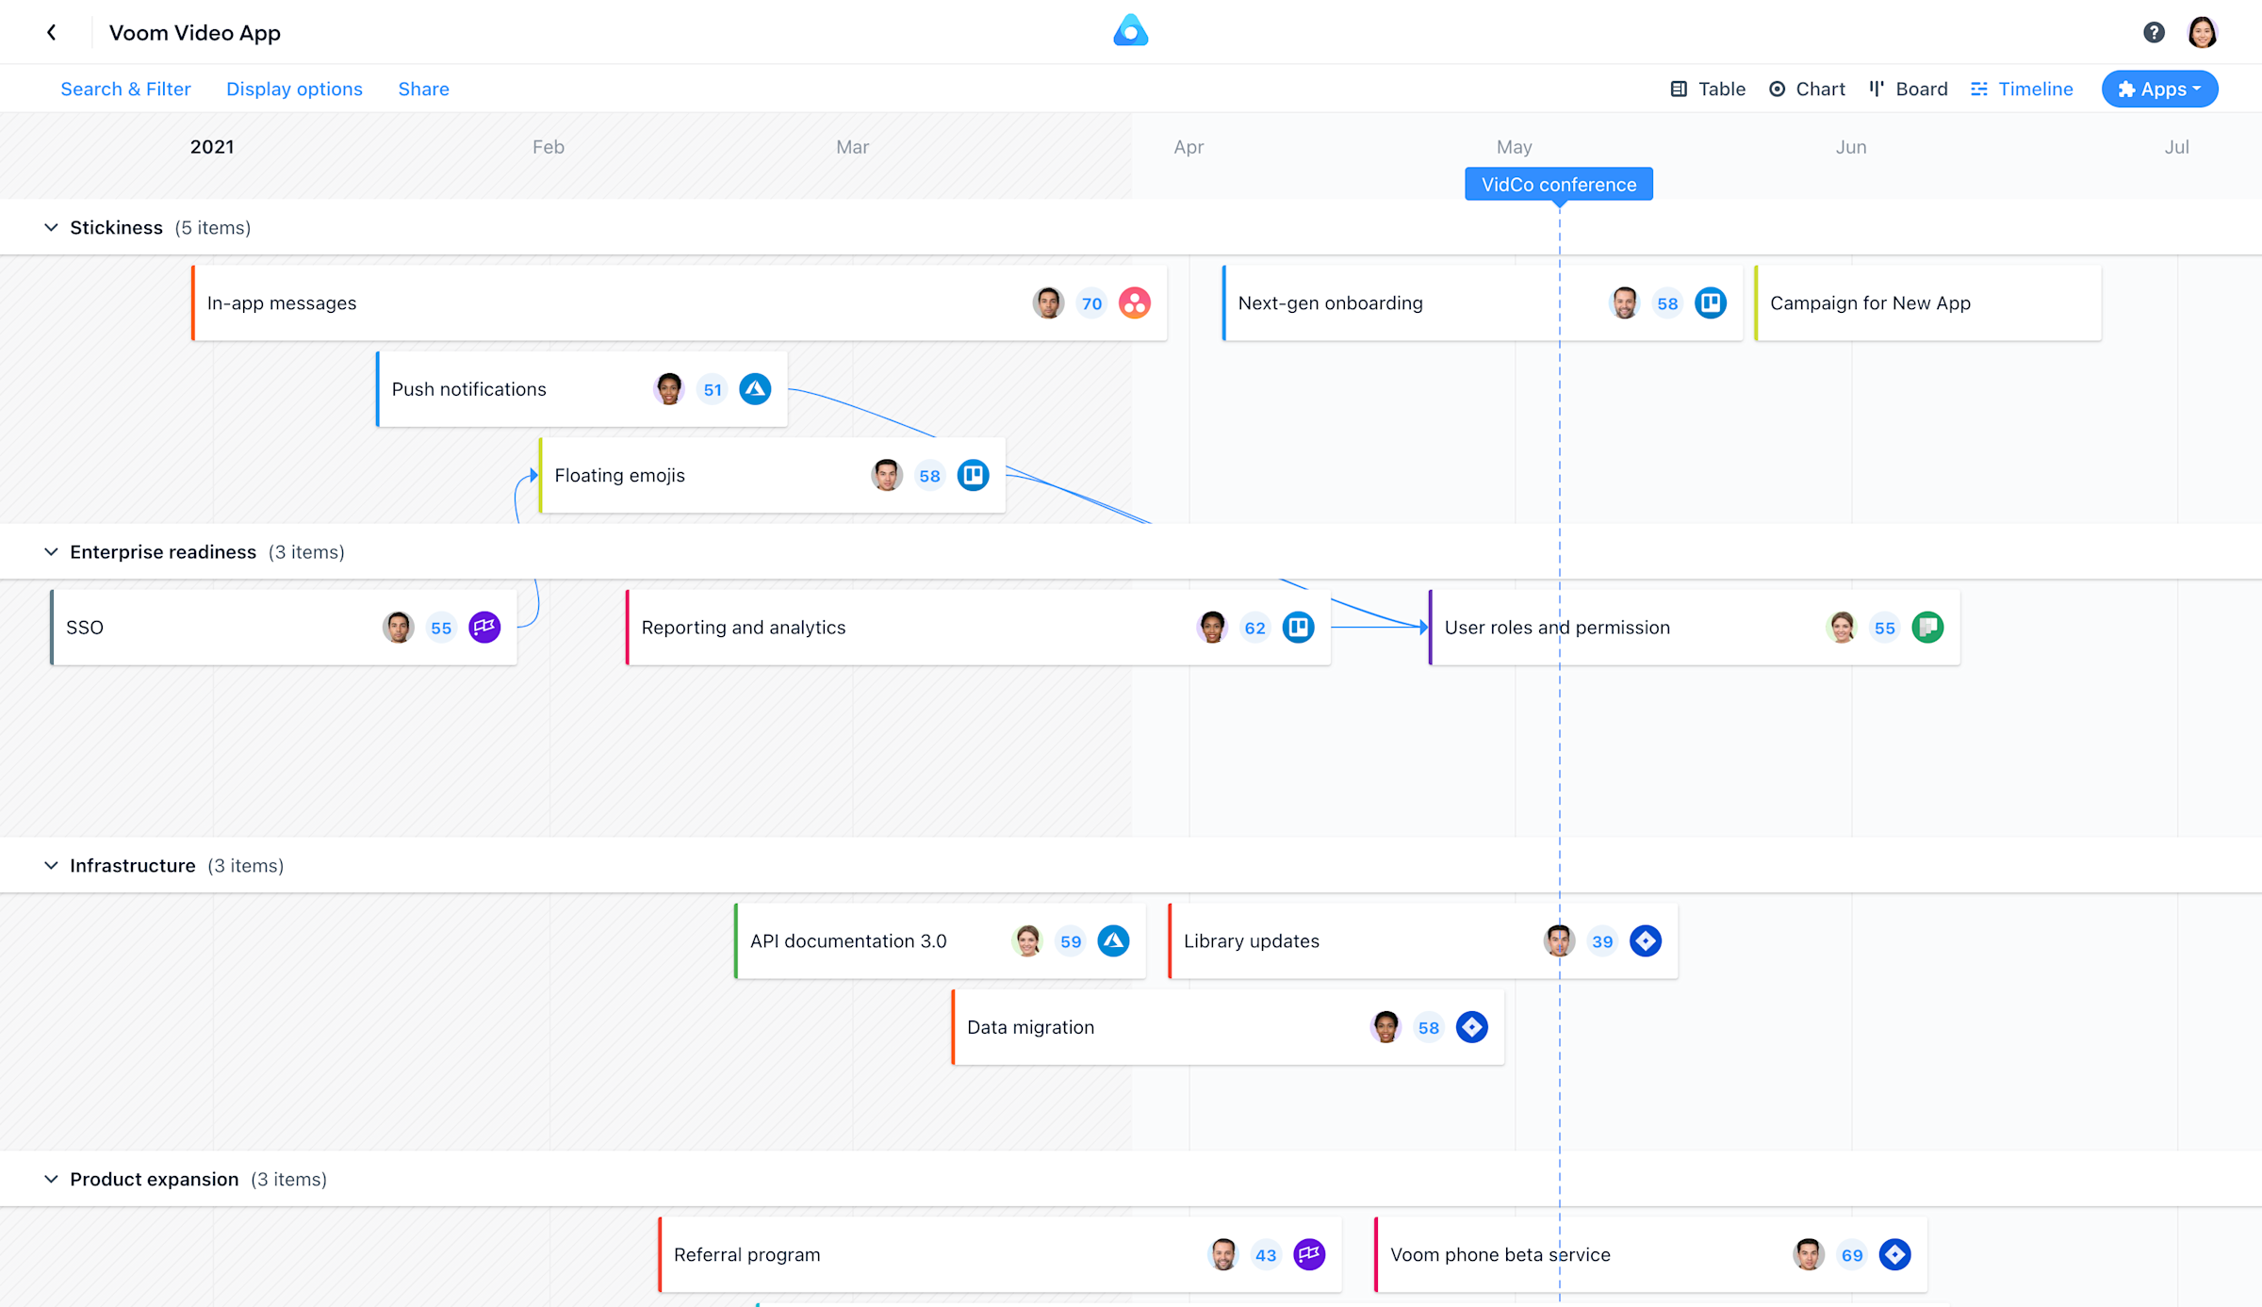
Task: Click the orange status bar on In-app messages
Action: [192, 302]
